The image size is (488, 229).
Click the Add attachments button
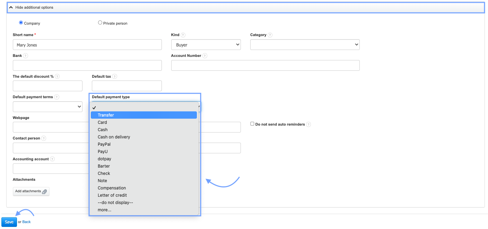pos(31,192)
